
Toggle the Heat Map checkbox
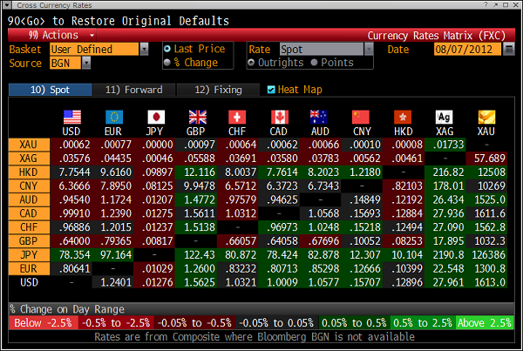(x=271, y=90)
